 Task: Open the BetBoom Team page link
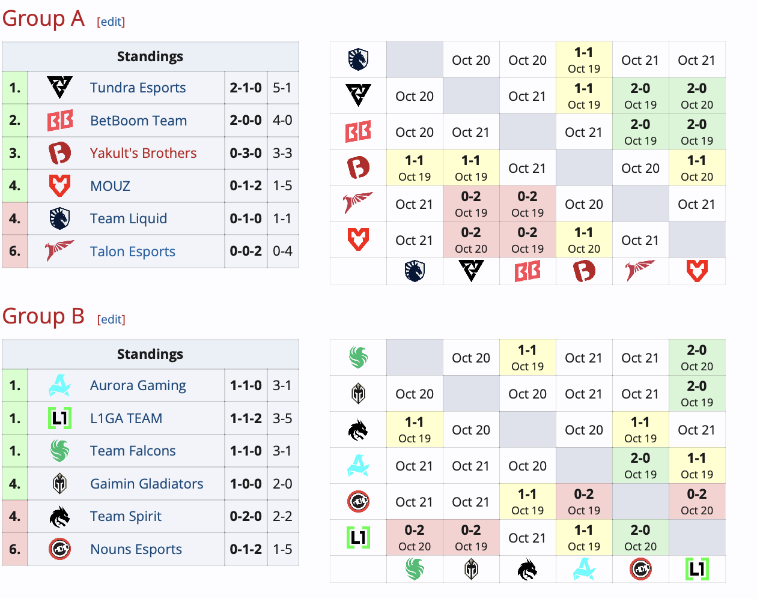138,120
